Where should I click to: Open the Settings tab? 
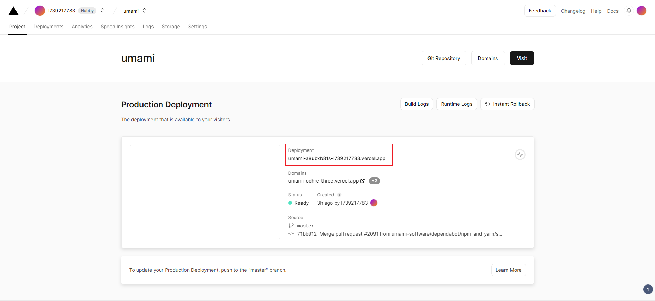coord(198,27)
